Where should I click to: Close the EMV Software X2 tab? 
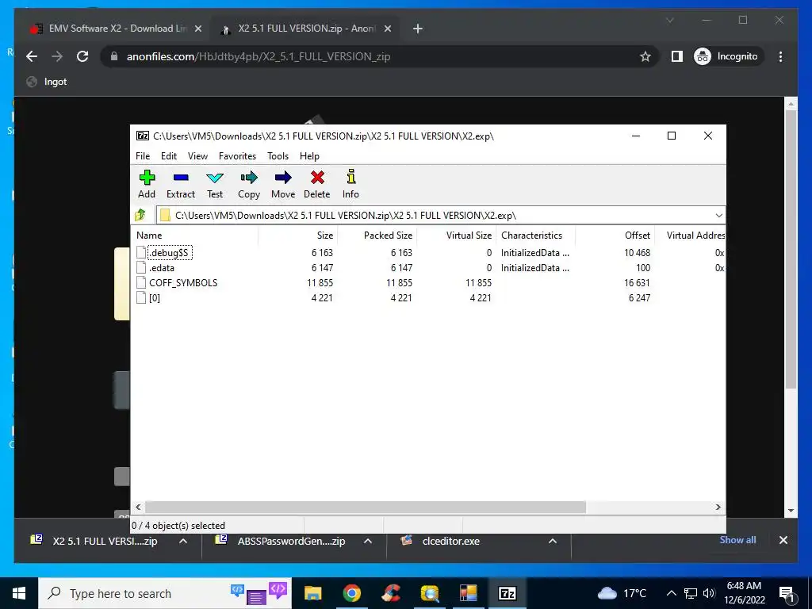coord(197,29)
